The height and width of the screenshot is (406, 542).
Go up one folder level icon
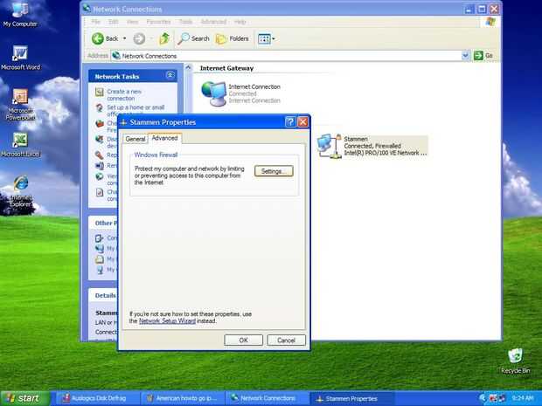click(x=164, y=38)
